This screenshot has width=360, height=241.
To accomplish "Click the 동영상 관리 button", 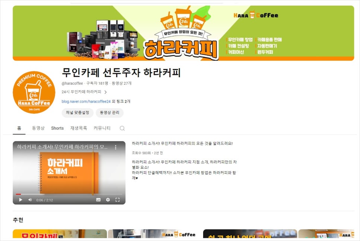I will click(110, 113).
